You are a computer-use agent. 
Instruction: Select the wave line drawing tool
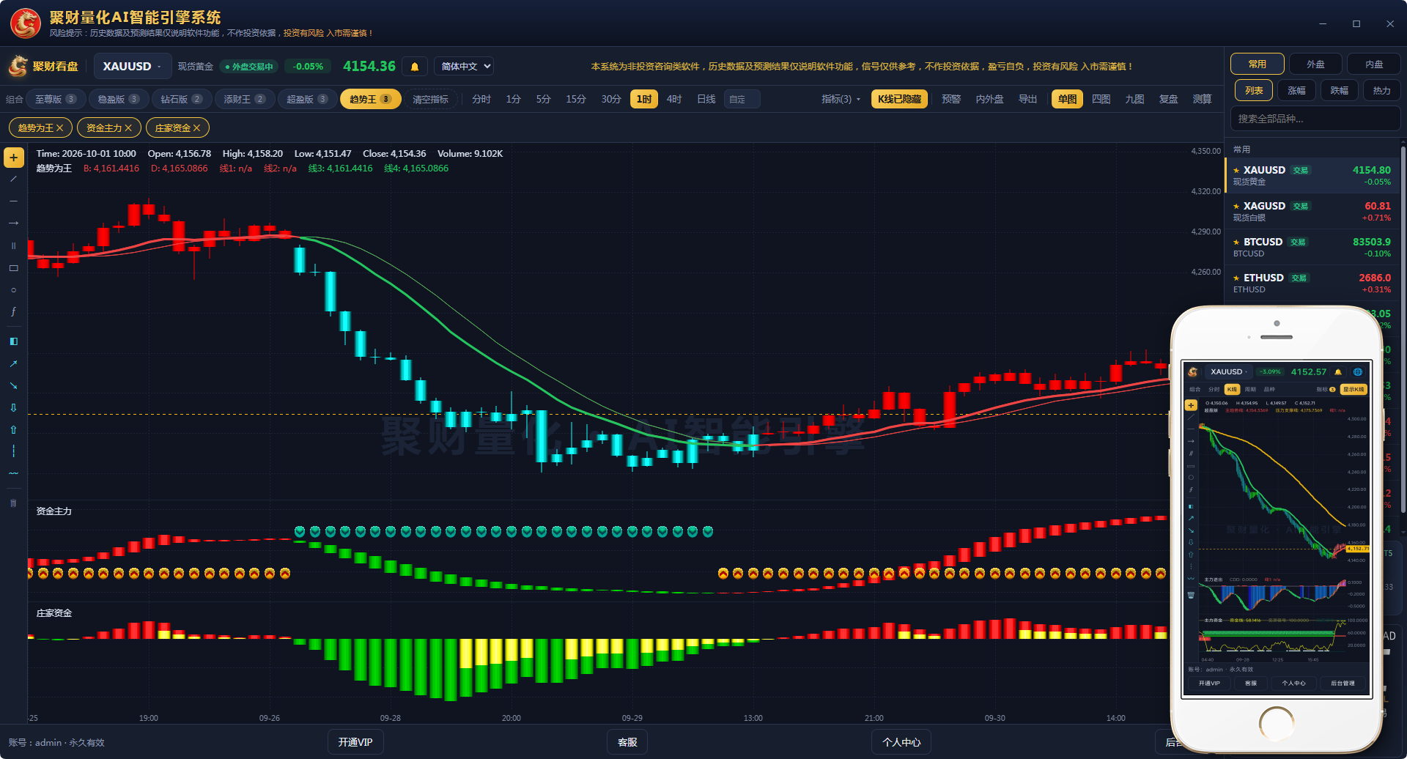tap(13, 473)
